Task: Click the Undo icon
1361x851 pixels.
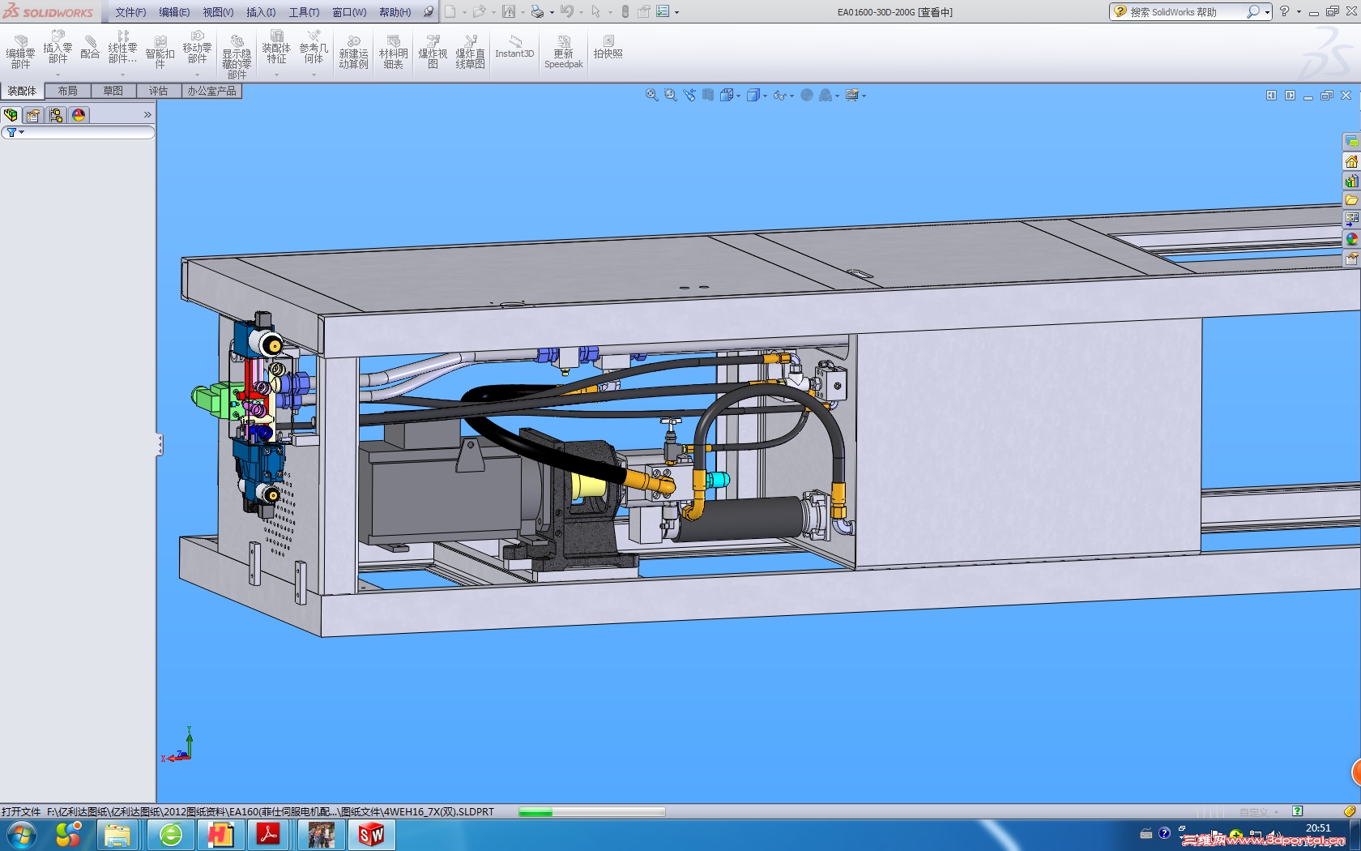Action: [x=566, y=11]
